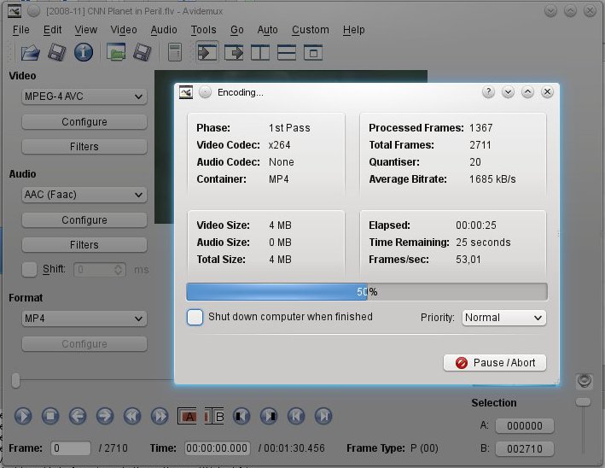Screen dimensions: 605x468
Task: Select side-by-side preview icon
Action: 260,52
